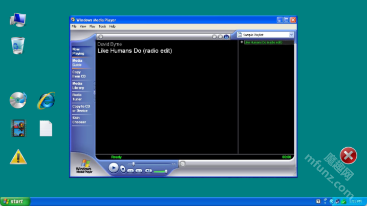This screenshot has height=206, width=367.
Task: Open the Tools menu
Action: tap(102, 26)
